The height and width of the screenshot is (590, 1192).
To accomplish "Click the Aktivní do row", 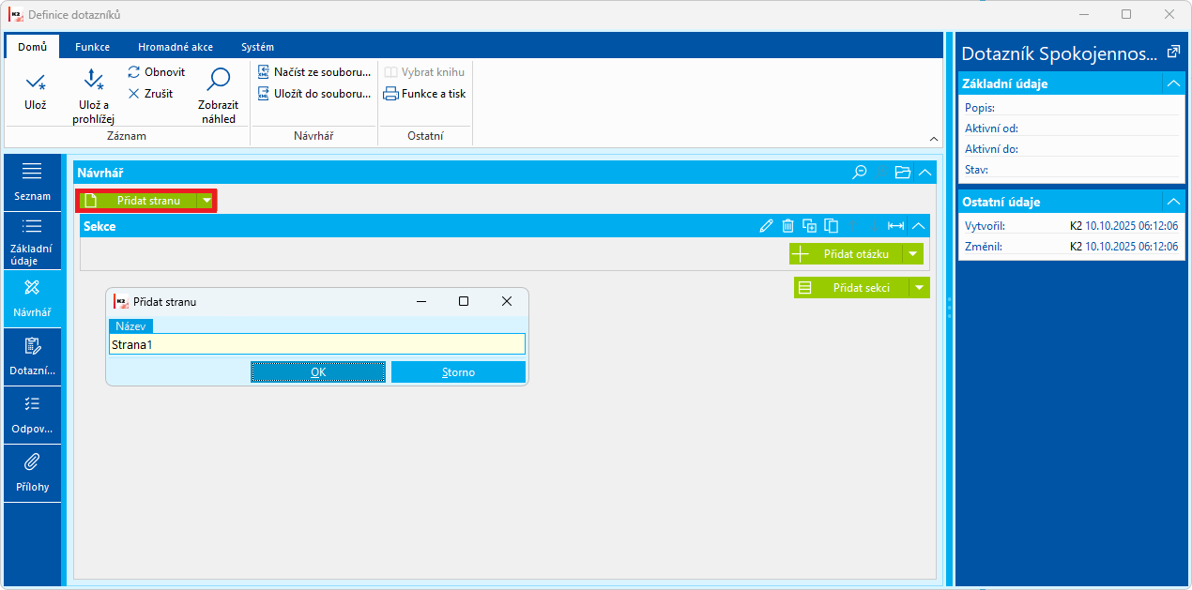I will [x=1071, y=149].
